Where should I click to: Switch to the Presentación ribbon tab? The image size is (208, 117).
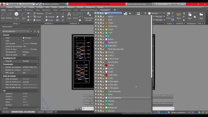[105, 10]
